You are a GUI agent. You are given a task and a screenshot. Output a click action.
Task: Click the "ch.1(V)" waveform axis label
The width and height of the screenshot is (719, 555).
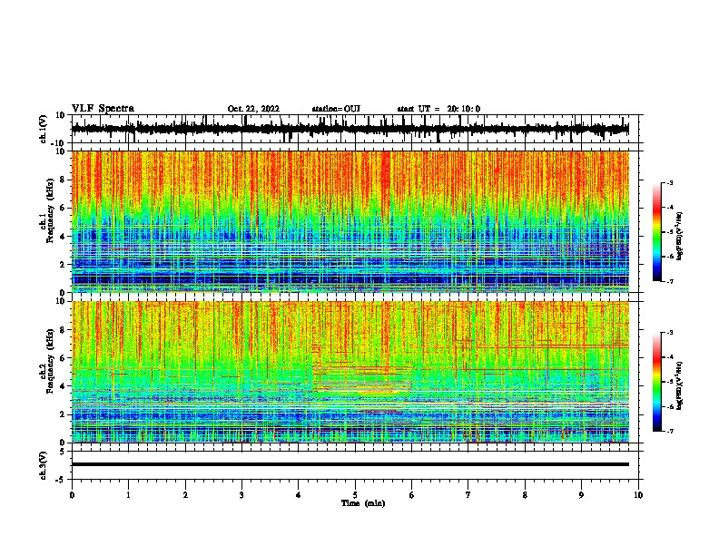pos(44,129)
